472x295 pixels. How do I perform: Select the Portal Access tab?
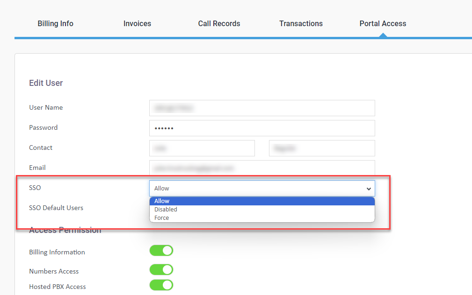coord(383,23)
